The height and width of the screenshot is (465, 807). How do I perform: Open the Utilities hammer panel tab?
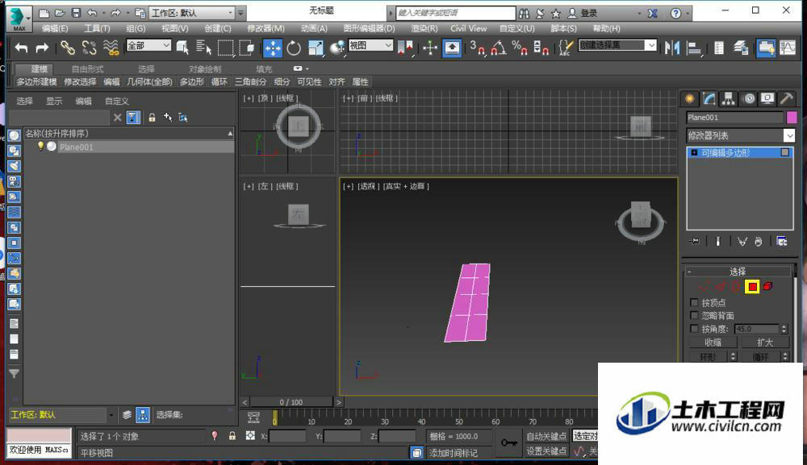pyautogui.click(x=786, y=98)
